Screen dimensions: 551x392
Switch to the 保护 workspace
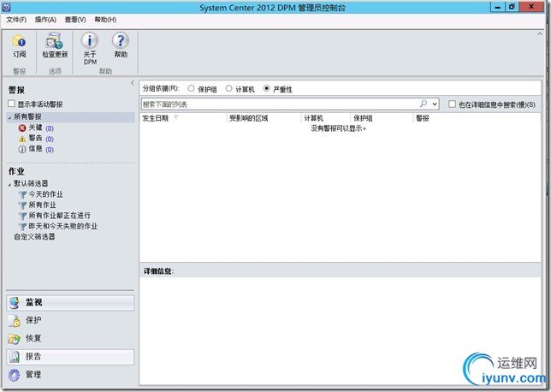click(x=70, y=321)
